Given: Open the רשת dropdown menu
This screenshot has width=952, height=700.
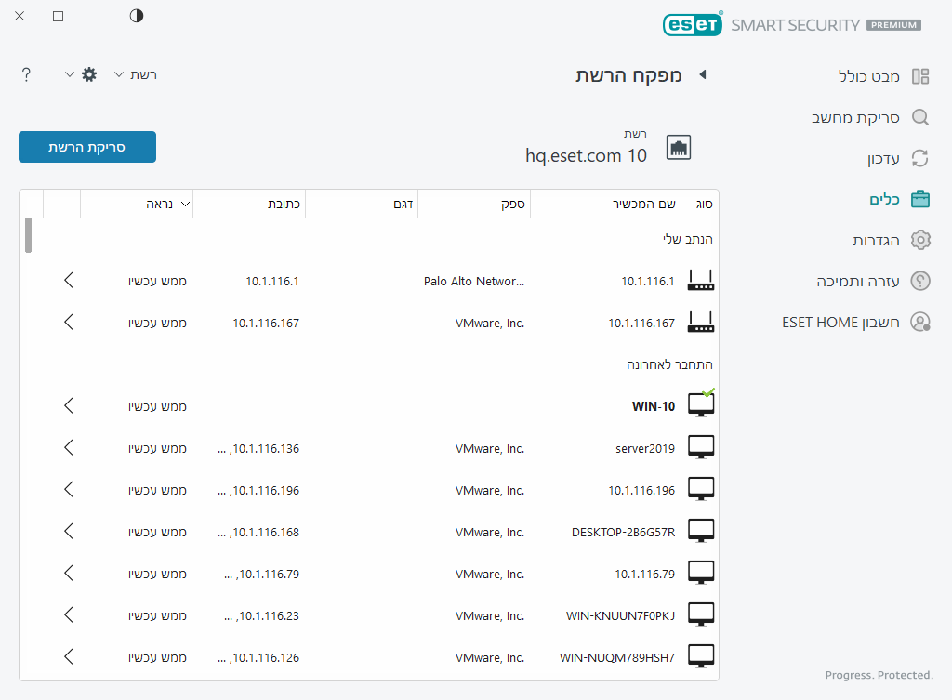Looking at the screenshot, I should 135,74.
